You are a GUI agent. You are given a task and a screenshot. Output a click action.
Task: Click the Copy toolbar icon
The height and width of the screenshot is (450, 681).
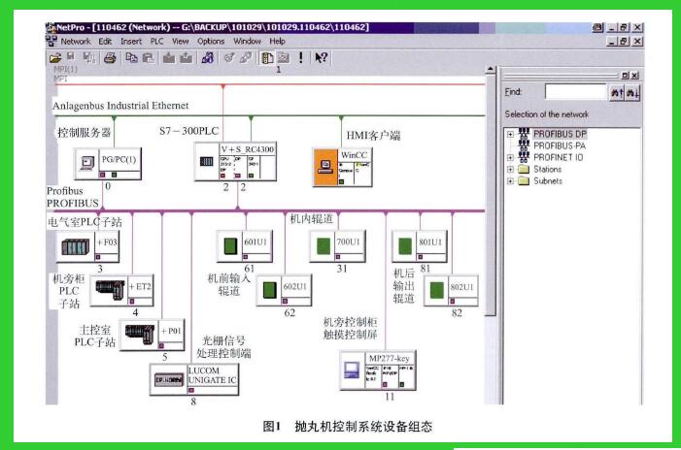tap(131, 57)
